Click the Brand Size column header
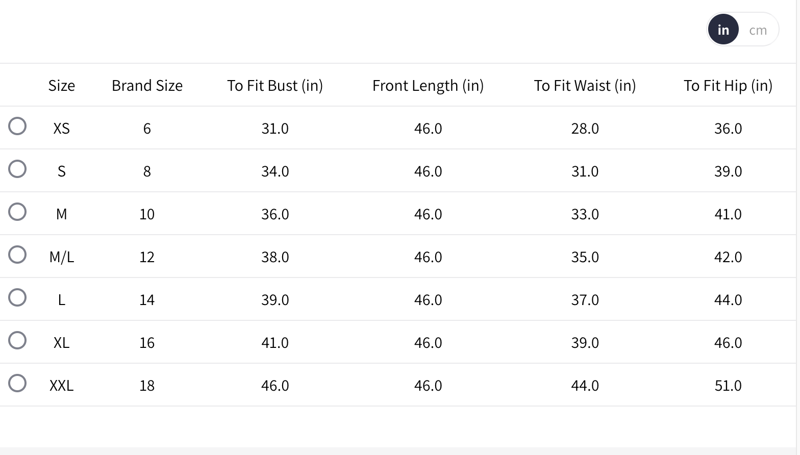Image resolution: width=800 pixels, height=455 pixels. pyautogui.click(x=147, y=86)
